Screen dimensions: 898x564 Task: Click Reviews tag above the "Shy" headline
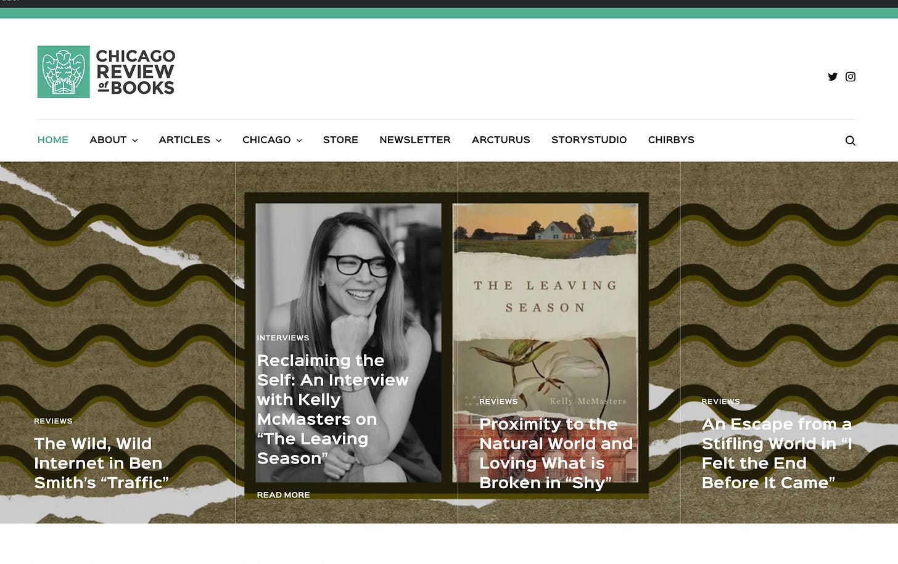[x=498, y=401]
